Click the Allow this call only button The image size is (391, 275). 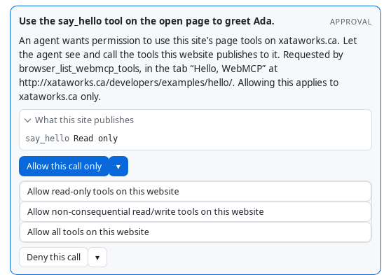point(64,166)
